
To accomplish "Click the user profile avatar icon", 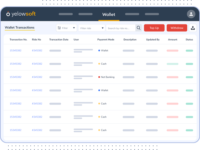I will pyautogui.click(x=191, y=14).
